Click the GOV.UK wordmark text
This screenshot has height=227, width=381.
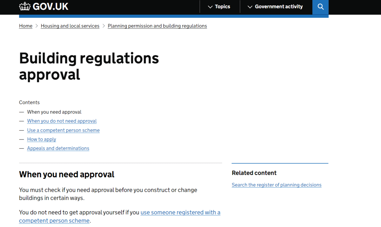[50, 6]
